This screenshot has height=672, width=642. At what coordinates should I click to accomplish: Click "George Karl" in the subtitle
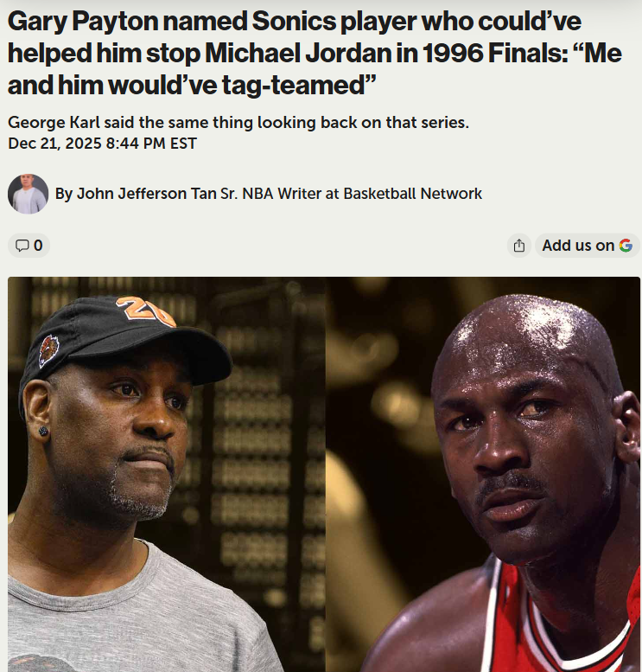click(x=54, y=123)
